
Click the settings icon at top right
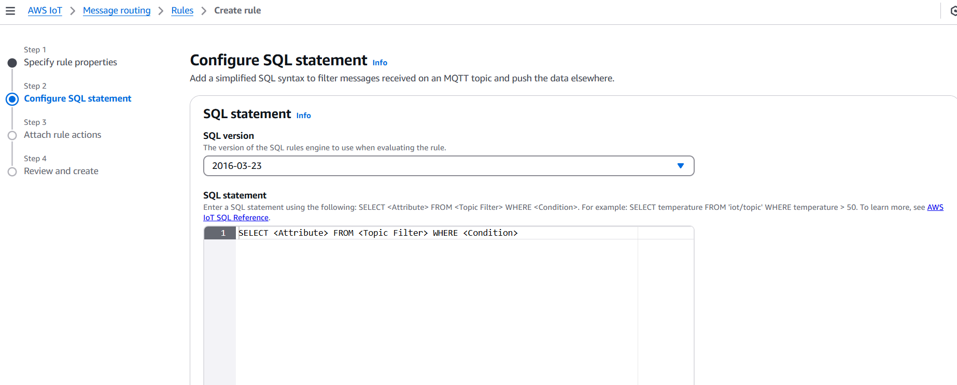click(953, 11)
